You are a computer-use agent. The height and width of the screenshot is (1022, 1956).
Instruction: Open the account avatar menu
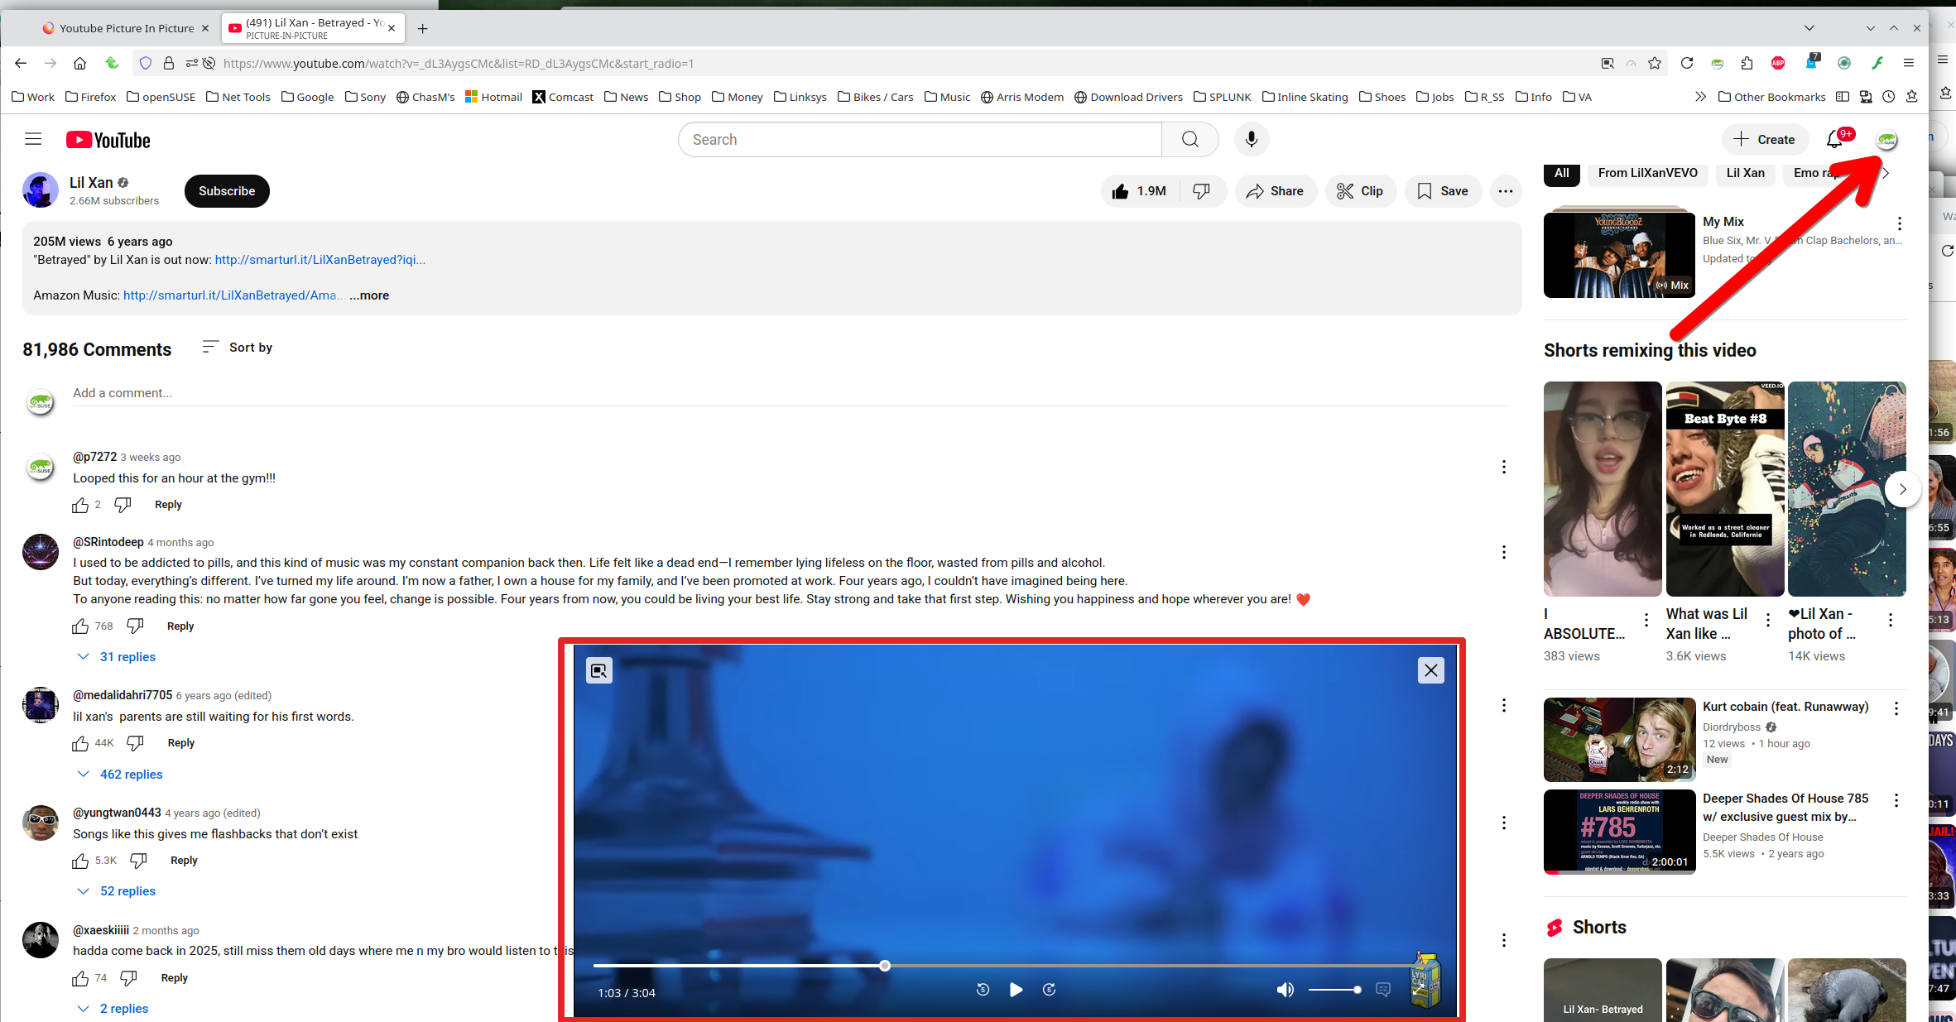coord(1886,140)
